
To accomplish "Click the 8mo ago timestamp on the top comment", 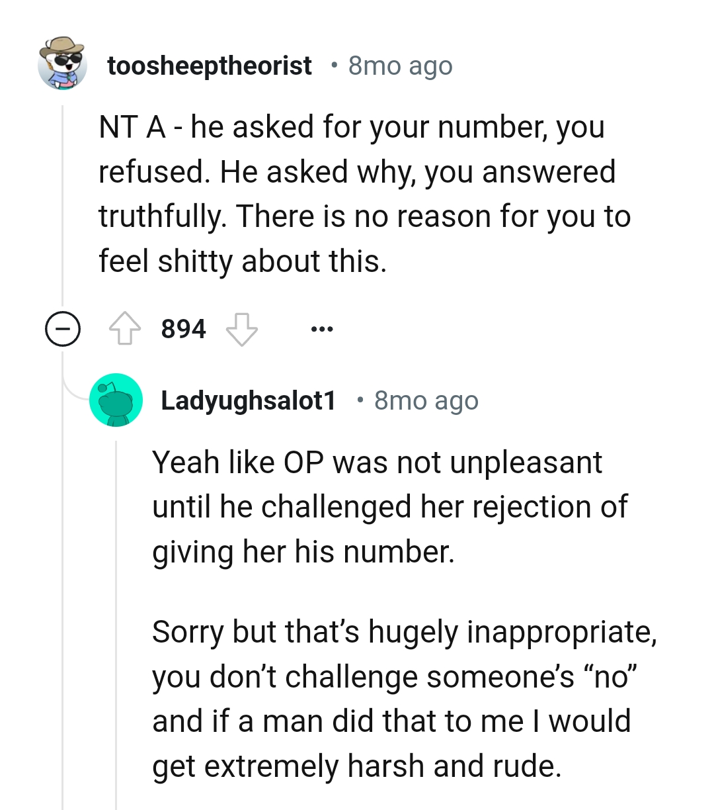I will (400, 65).
